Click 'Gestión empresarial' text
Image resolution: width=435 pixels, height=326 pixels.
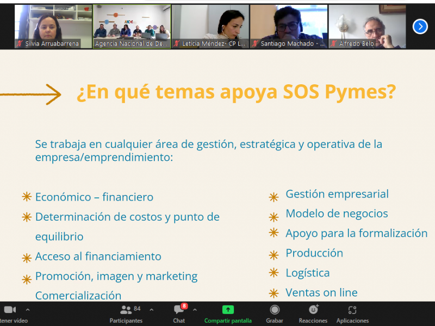pos(337,194)
